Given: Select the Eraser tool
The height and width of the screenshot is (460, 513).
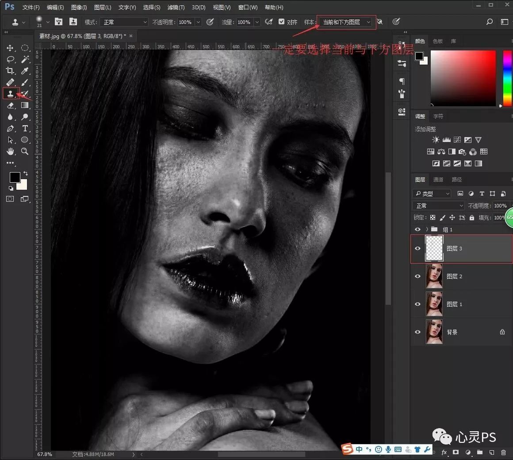Looking at the screenshot, I should tap(10, 105).
